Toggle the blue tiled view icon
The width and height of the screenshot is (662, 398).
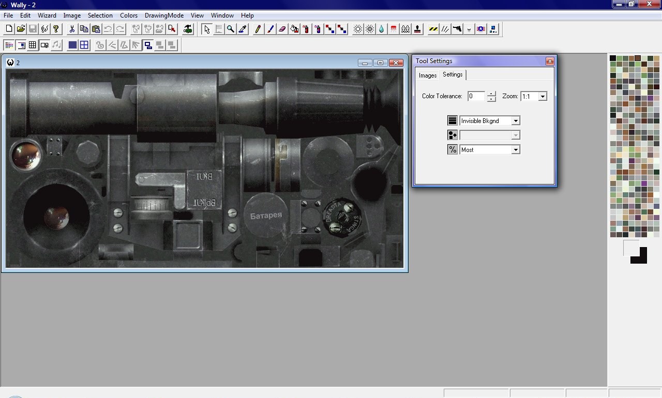pos(72,45)
